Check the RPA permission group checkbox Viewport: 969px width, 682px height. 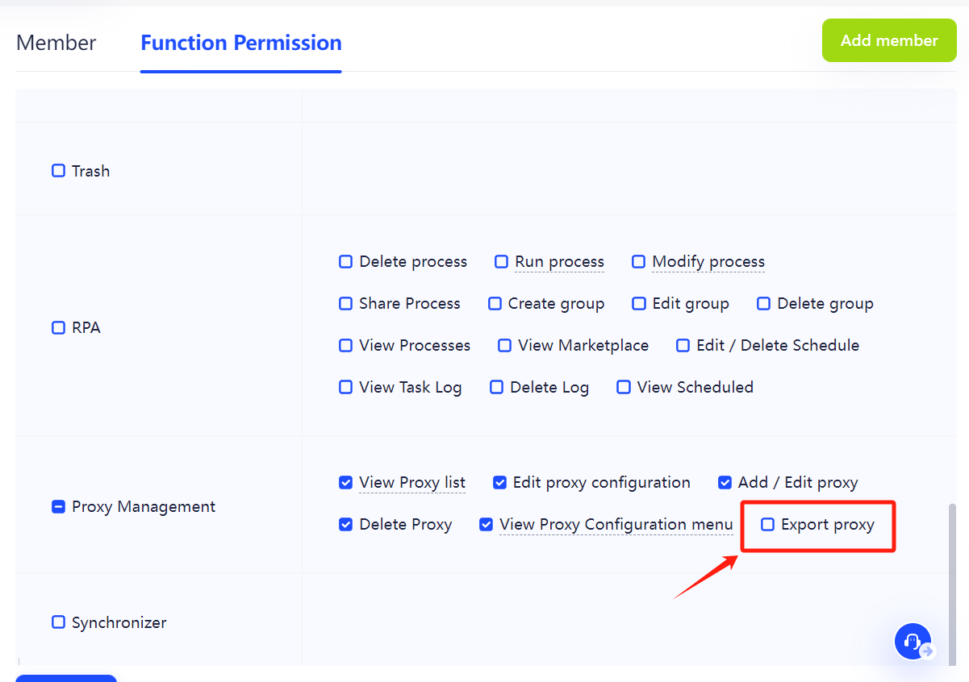[58, 328]
